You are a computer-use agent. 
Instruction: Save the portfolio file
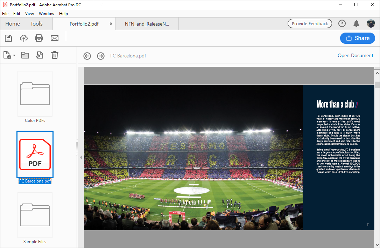(8, 38)
